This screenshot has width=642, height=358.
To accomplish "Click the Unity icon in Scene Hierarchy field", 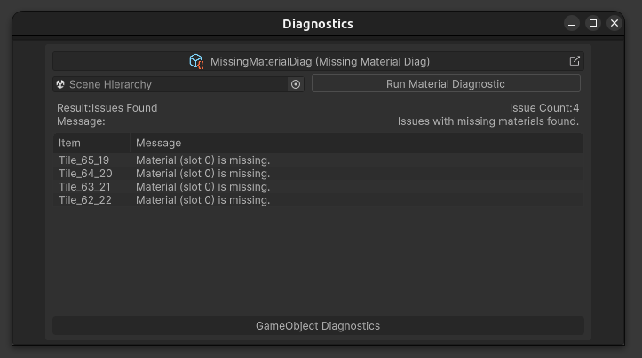I will coord(60,84).
